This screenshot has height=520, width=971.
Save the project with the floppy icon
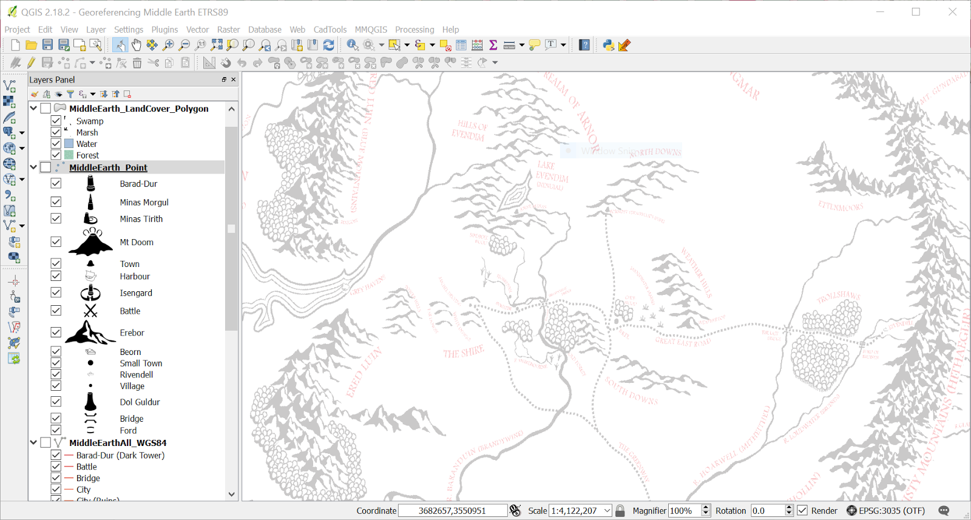pyautogui.click(x=47, y=45)
